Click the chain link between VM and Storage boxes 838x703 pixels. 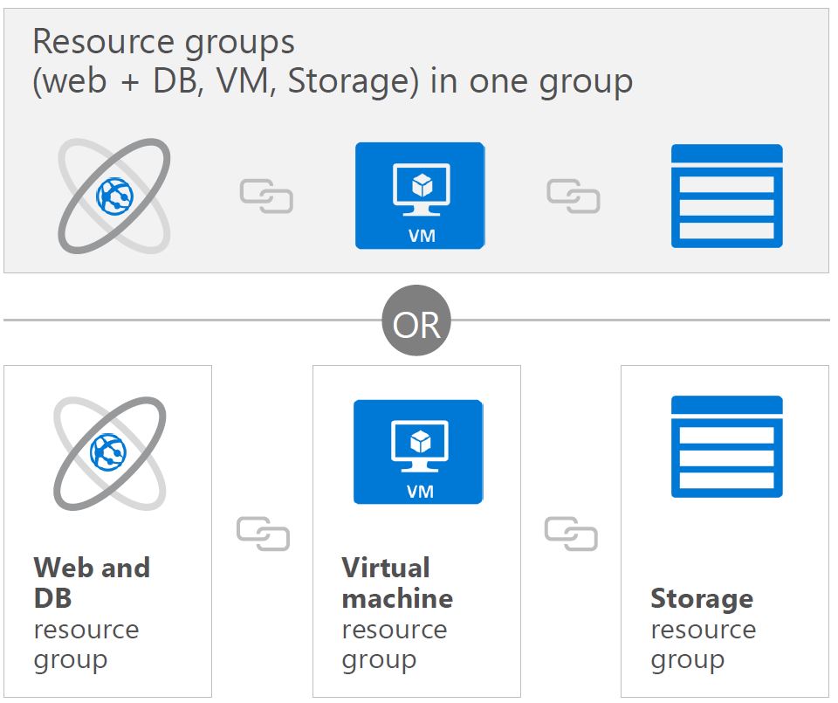pos(571,534)
